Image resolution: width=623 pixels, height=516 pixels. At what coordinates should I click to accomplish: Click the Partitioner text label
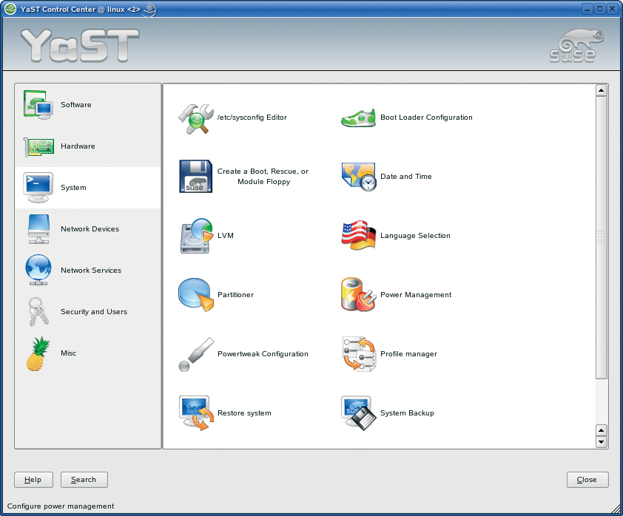(235, 294)
